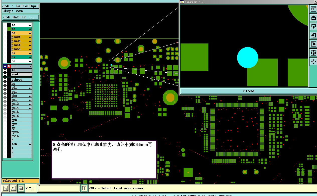Click the Popview right-arrow panel icon
317x196 pixels.
pos(313,44)
